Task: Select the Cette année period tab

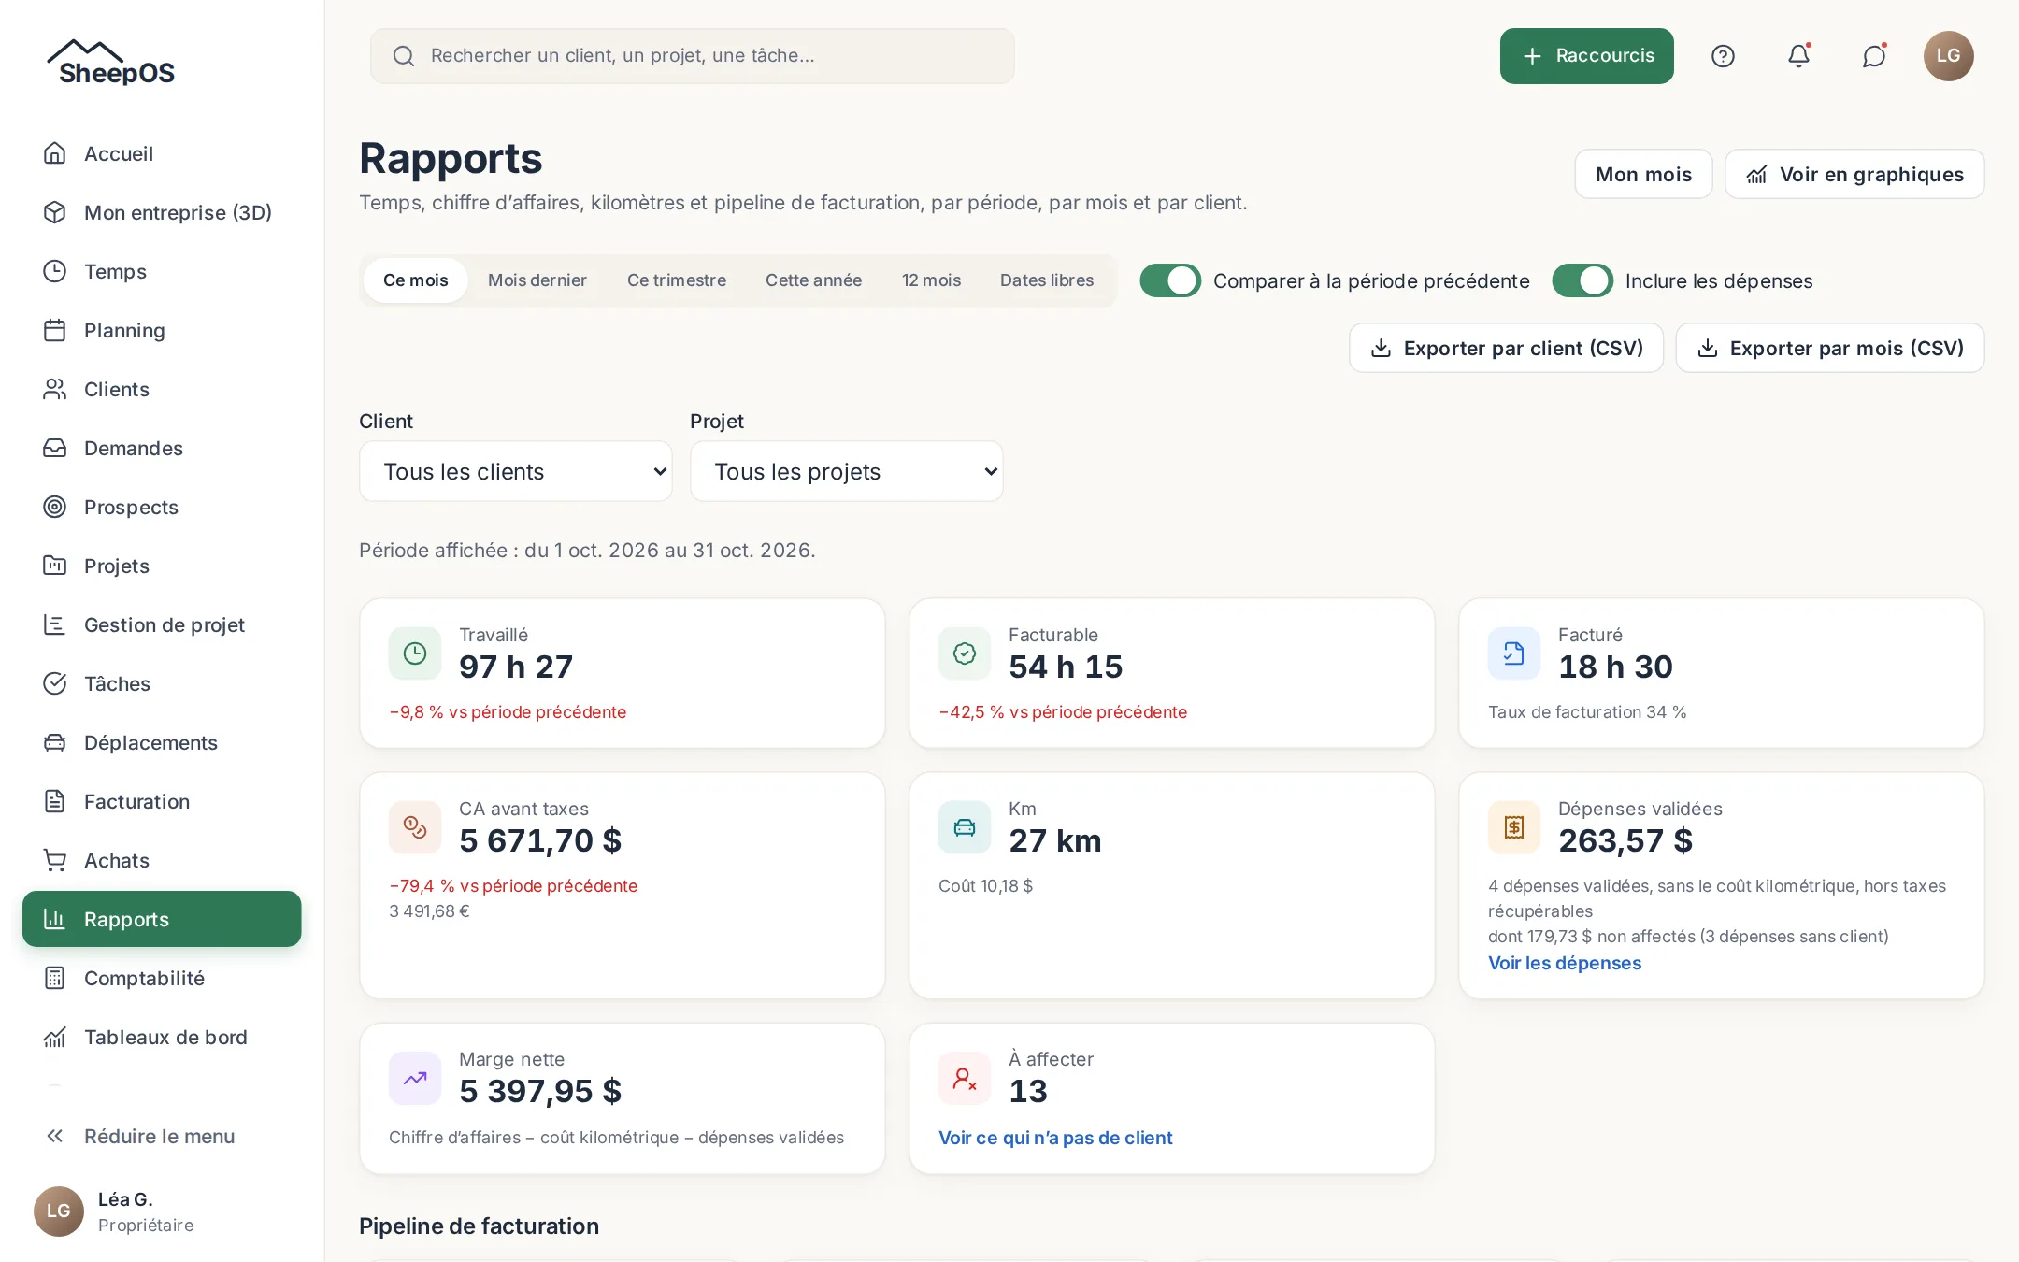Action: tap(814, 280)
